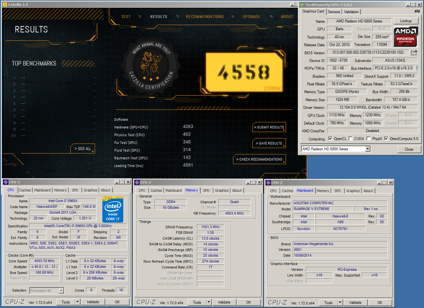Click the yellow 4558 score panel

click(x=244, y=73)
